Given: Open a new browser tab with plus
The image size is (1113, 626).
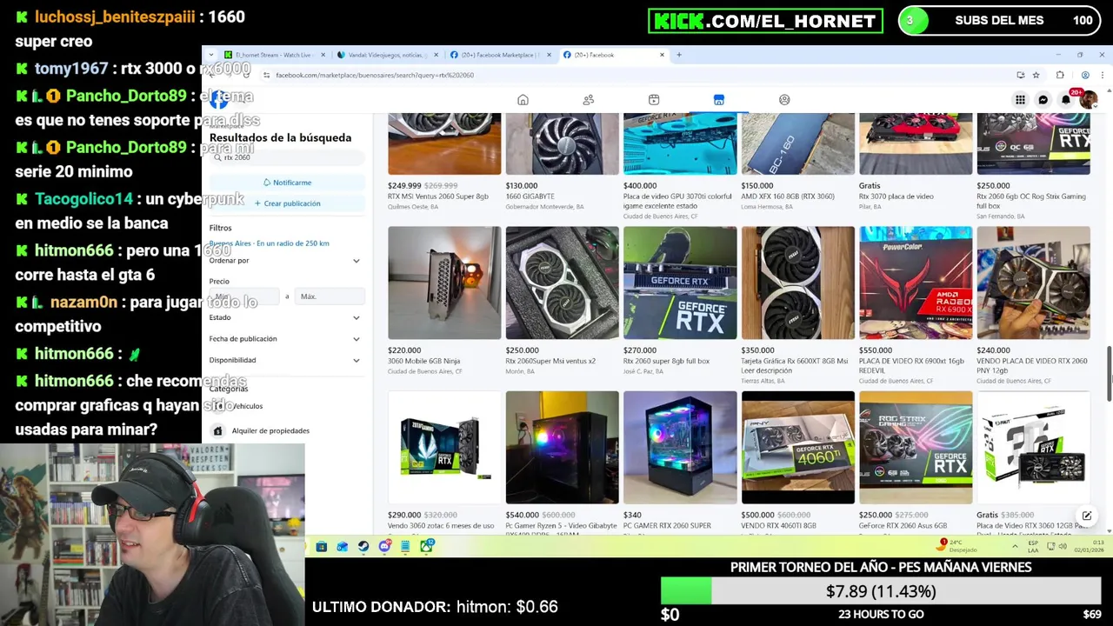Looking at the screenshot, I should pos(679,55).
